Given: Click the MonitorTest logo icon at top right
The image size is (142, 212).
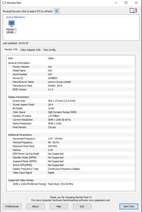Looking at the screenshot, I should click(x=133, y=10).
